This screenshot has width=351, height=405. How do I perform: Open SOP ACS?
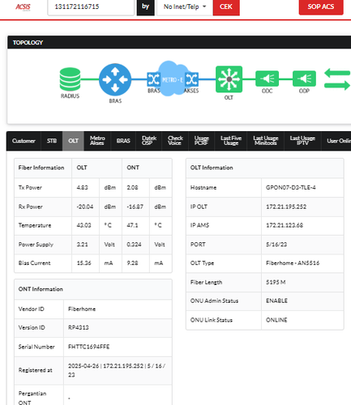pyautogui.click(x=321, y=6)
